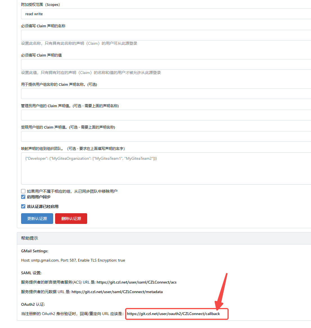Click the restricted group Claim value field

click(x=166, y=136)
